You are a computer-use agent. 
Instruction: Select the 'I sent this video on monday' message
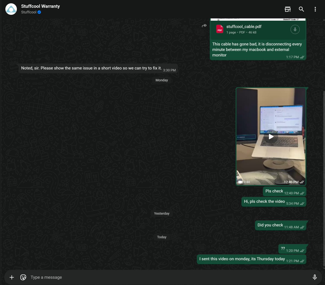click(252, 259)
